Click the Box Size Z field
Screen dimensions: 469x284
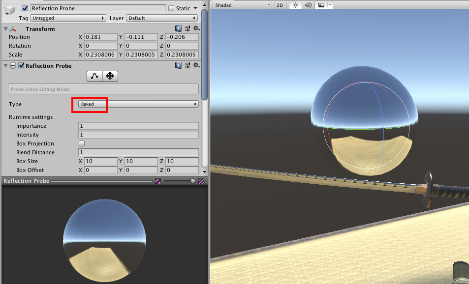[x=182, y=161]
